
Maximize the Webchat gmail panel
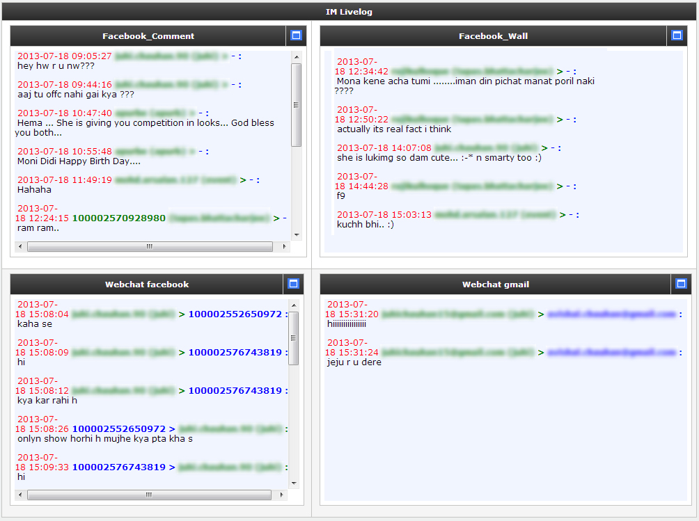681,284
